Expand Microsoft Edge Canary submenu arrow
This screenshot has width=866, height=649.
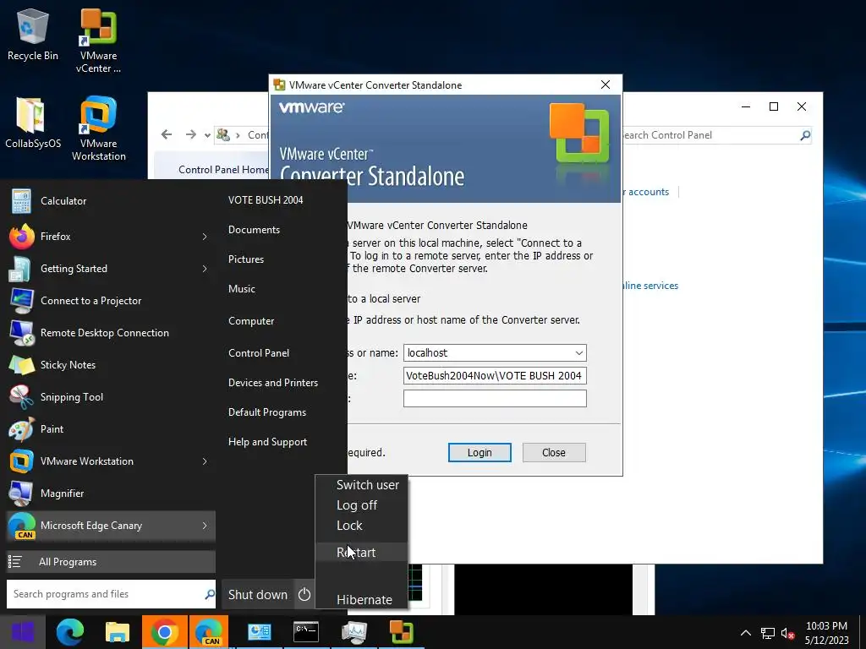point(205,526)
